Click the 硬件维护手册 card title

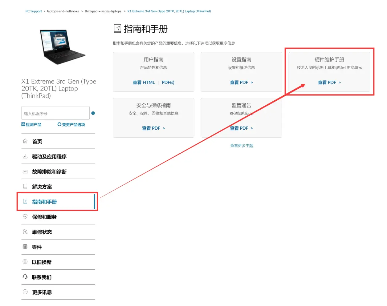[329, 60]
